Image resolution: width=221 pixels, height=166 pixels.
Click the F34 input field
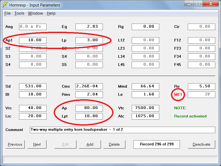pos(202,57)
